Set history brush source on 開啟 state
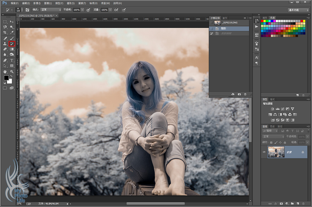This screenshot has height=207, width=312. click(212, 28)
